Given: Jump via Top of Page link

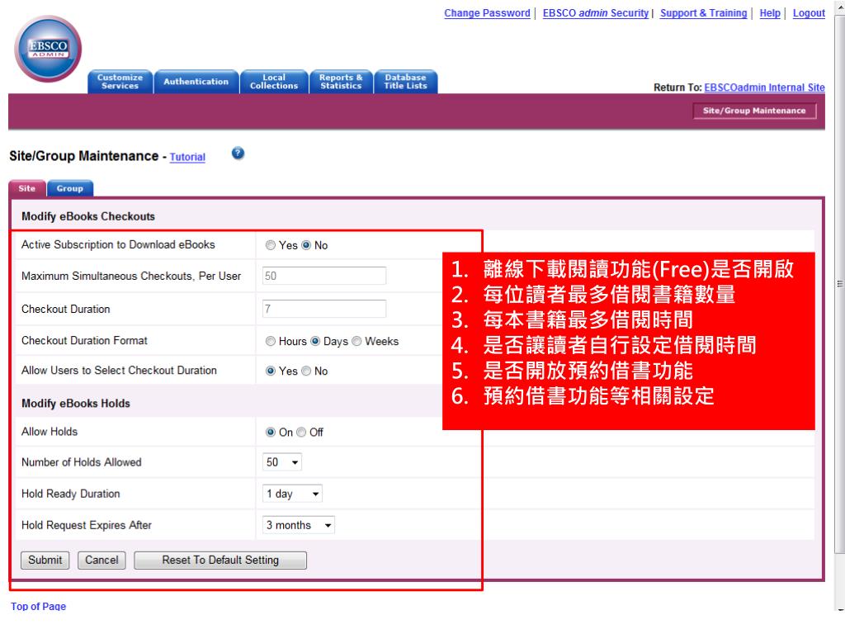Looking at the screenshot, I should click(x=38, y=607).
